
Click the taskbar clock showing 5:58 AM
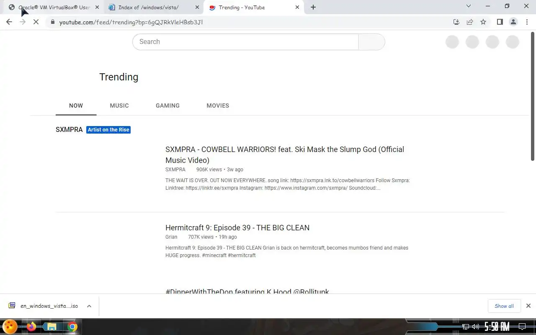tap(497, 327)
